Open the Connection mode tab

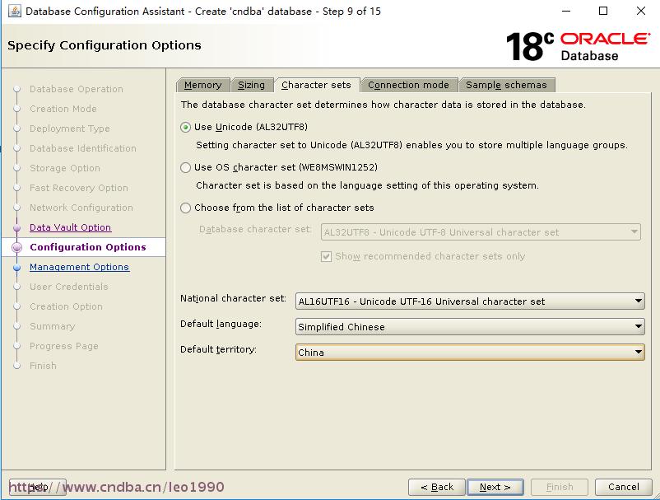408,85
